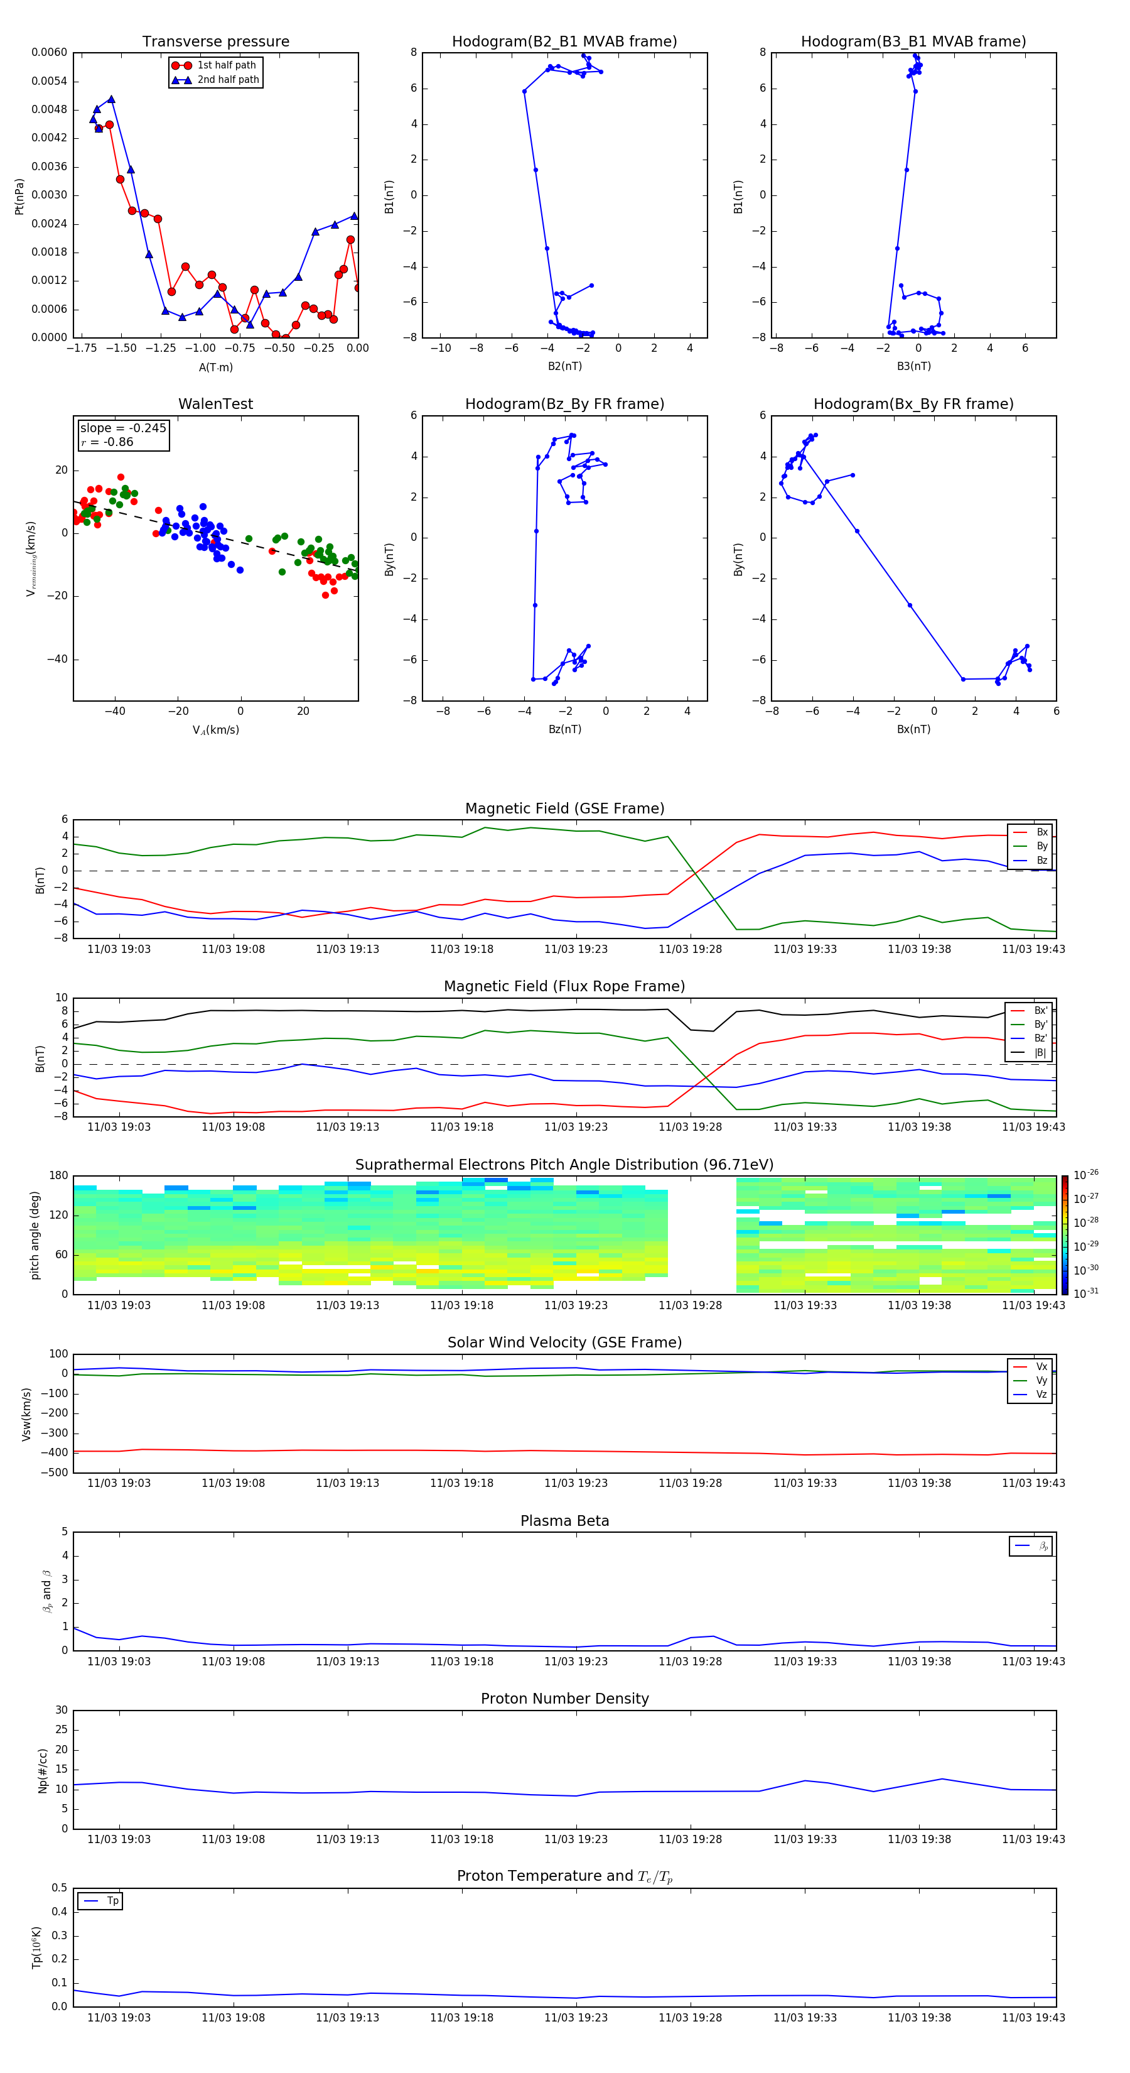
Task: Select the βp legend entry in Plasma Beta
Action: pos(1031,1546)
